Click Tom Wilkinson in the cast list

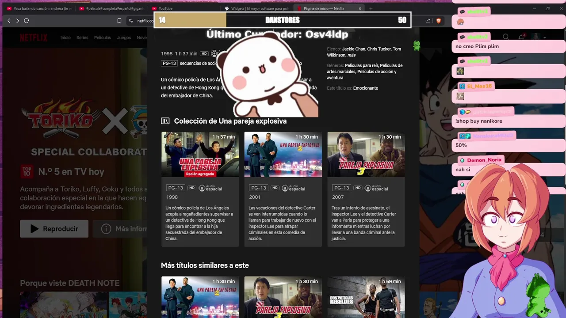[364, 52]
